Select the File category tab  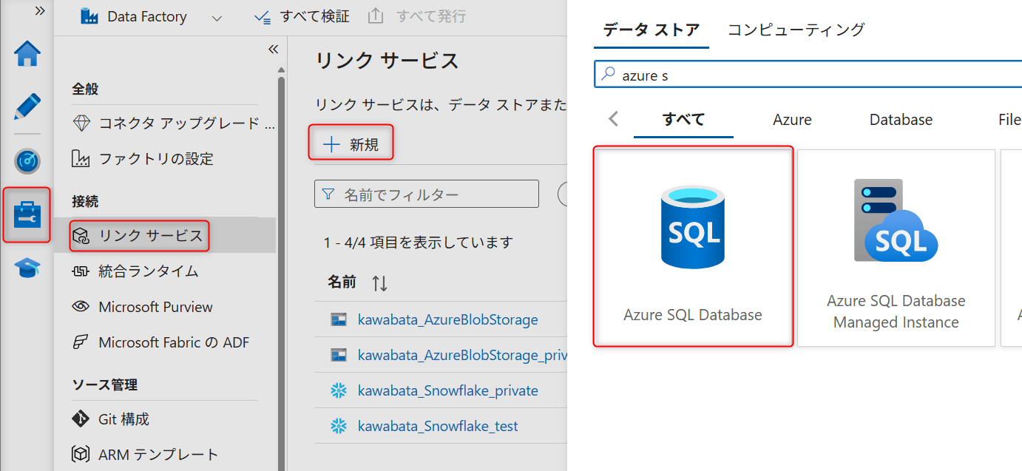1009,120
